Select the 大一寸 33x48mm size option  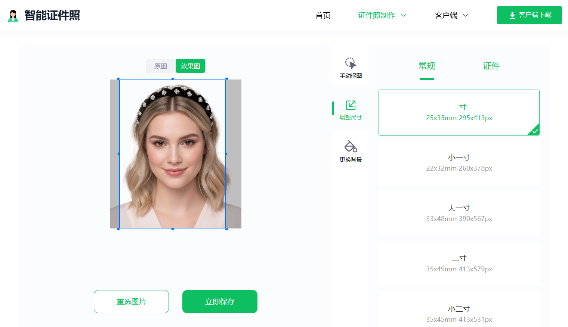[x=459, y=213]
